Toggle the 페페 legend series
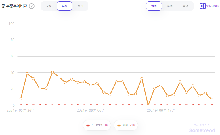 (126, 125)
